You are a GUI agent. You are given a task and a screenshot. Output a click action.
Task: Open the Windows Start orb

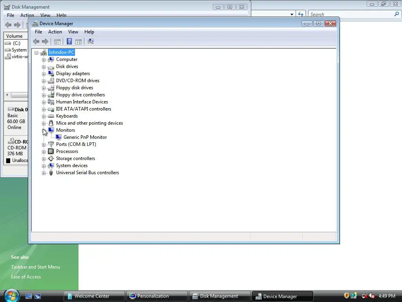[x=11, y=295]
